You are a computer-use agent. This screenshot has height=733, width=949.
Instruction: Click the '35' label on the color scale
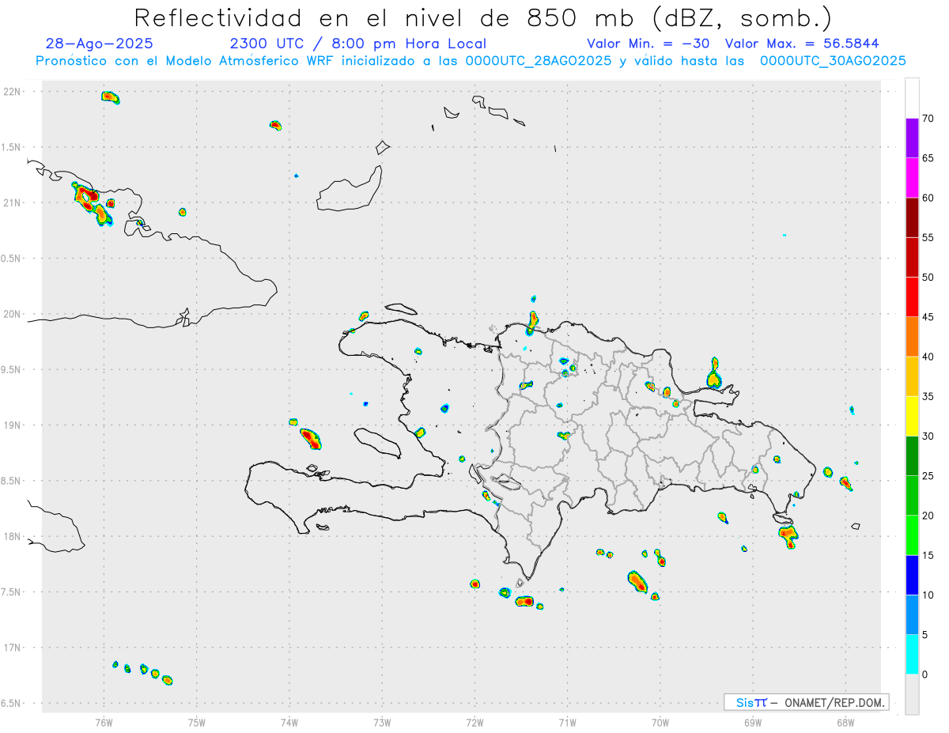click(x=928, y=396)
